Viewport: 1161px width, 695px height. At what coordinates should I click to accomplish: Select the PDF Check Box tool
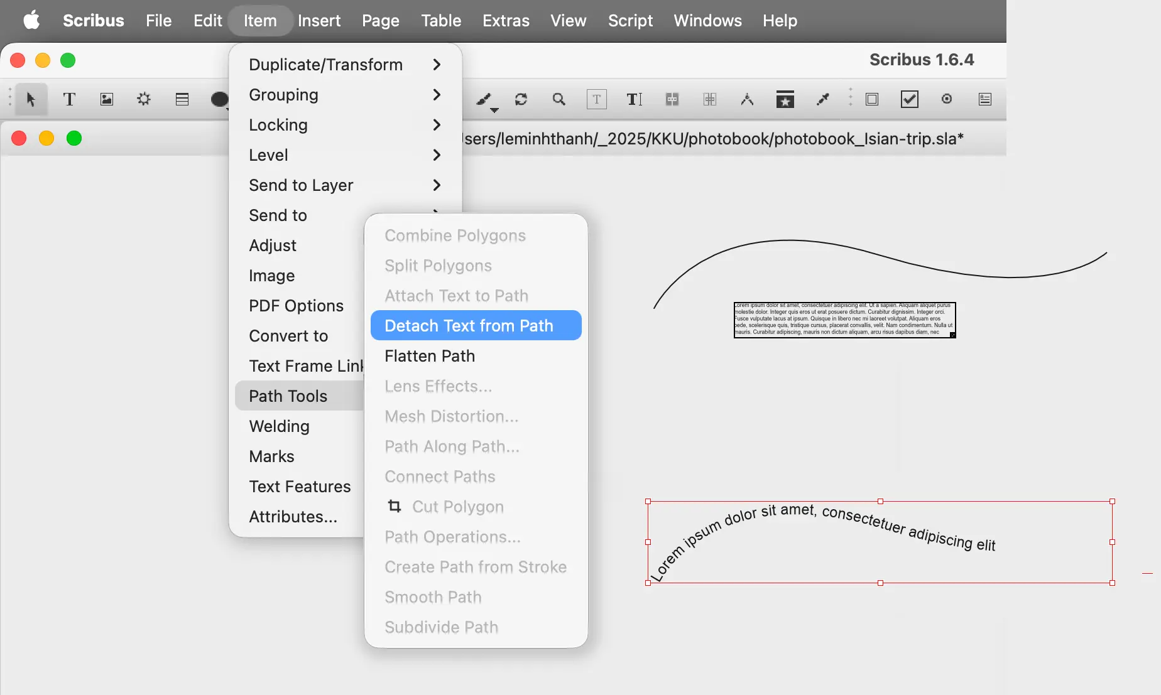(909, 99)
